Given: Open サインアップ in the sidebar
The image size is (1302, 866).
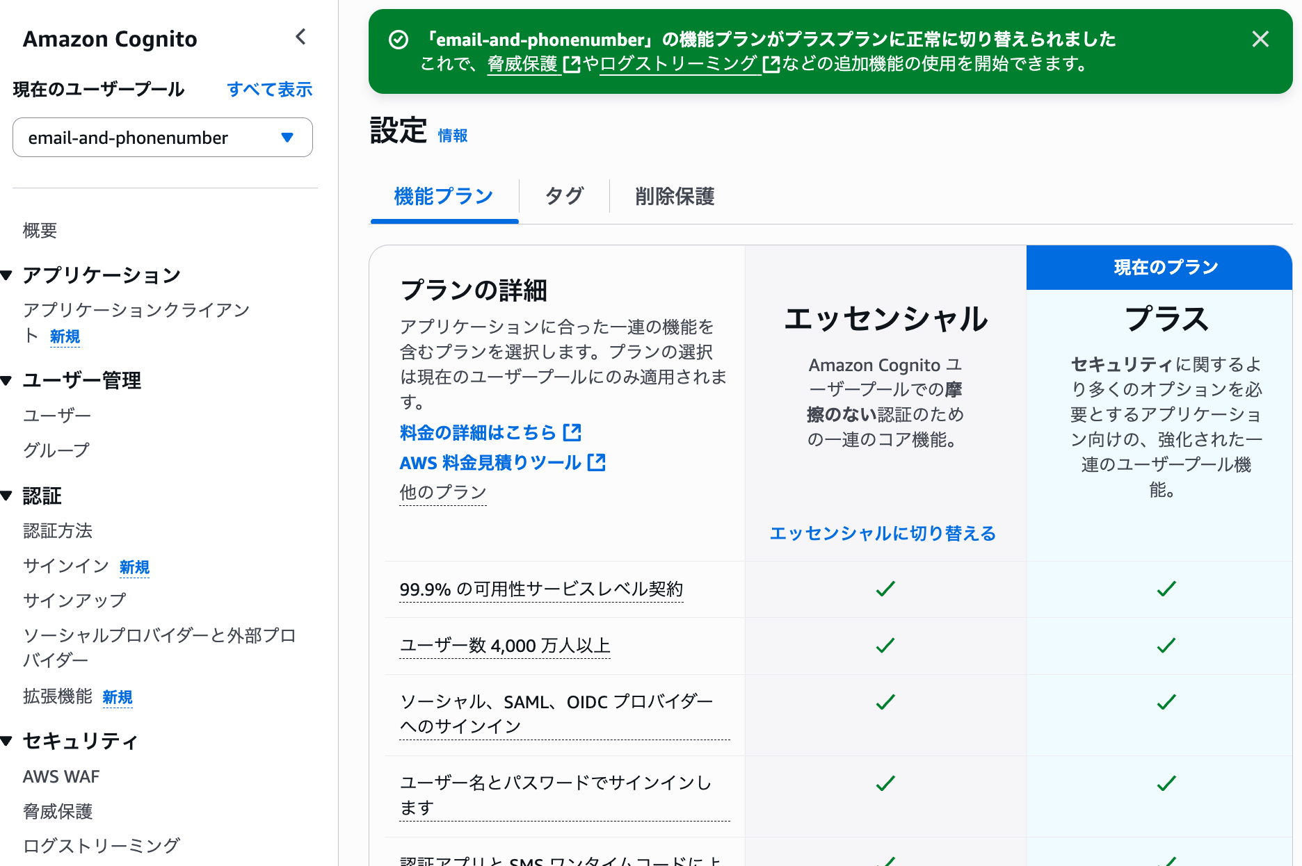Looking at the screenshot, I should pos(74,601).
